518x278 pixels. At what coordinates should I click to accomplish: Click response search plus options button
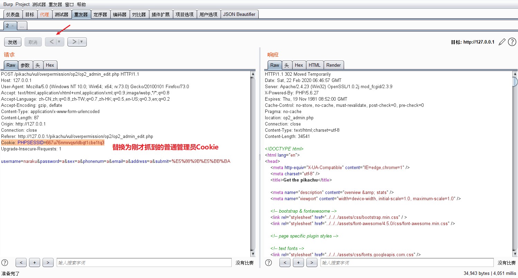tap(298, 262)
